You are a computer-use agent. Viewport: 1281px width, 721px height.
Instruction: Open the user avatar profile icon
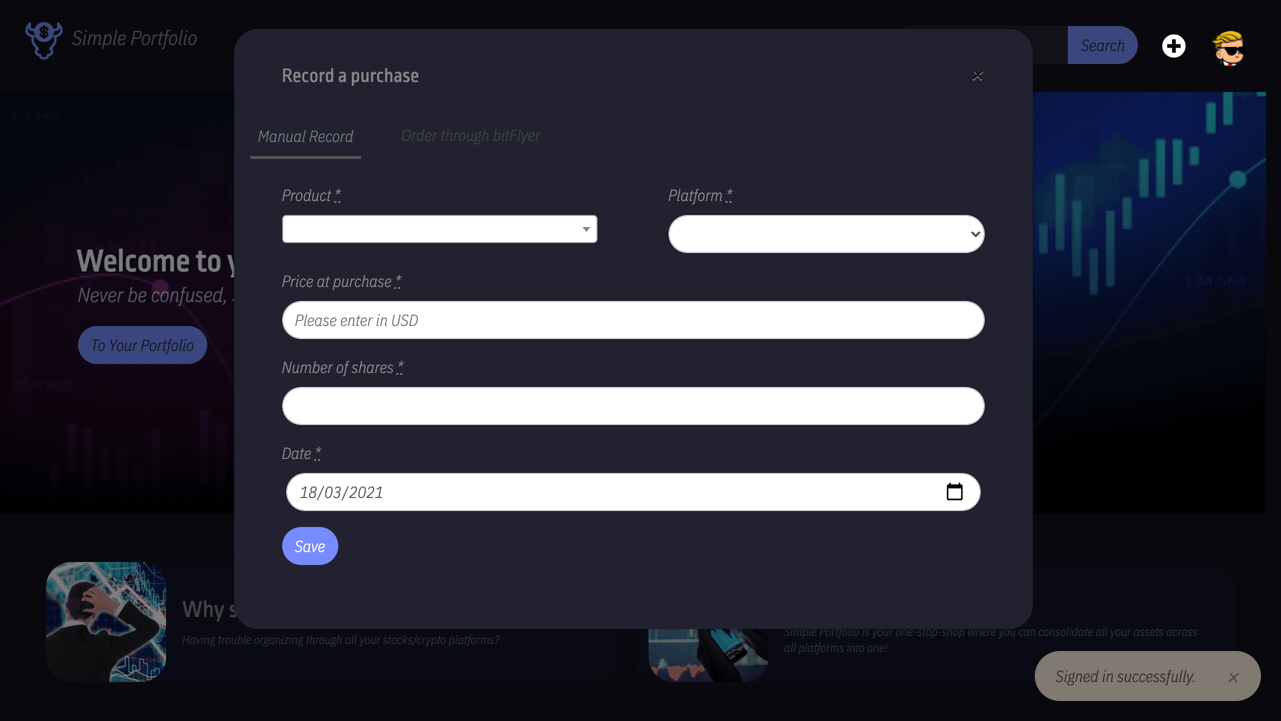(1228, 48)
